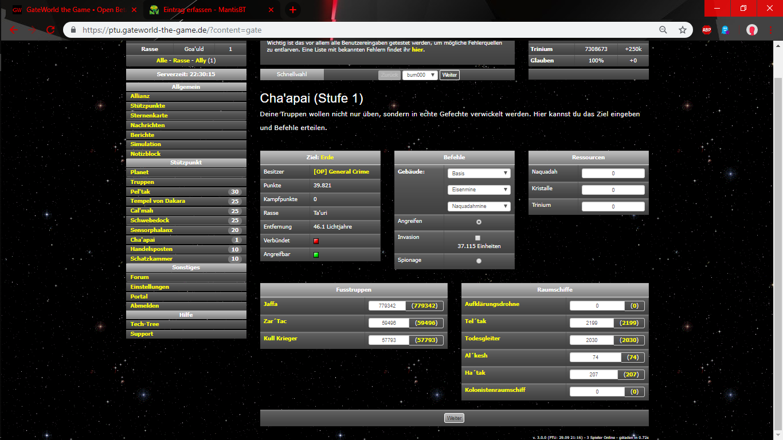Click the user profile avatar icon

[751, 30]
